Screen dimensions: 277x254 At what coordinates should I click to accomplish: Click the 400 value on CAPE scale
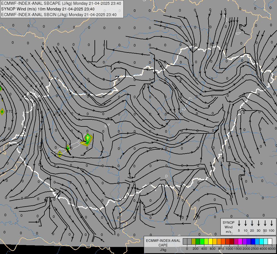(x=204, y=249)
